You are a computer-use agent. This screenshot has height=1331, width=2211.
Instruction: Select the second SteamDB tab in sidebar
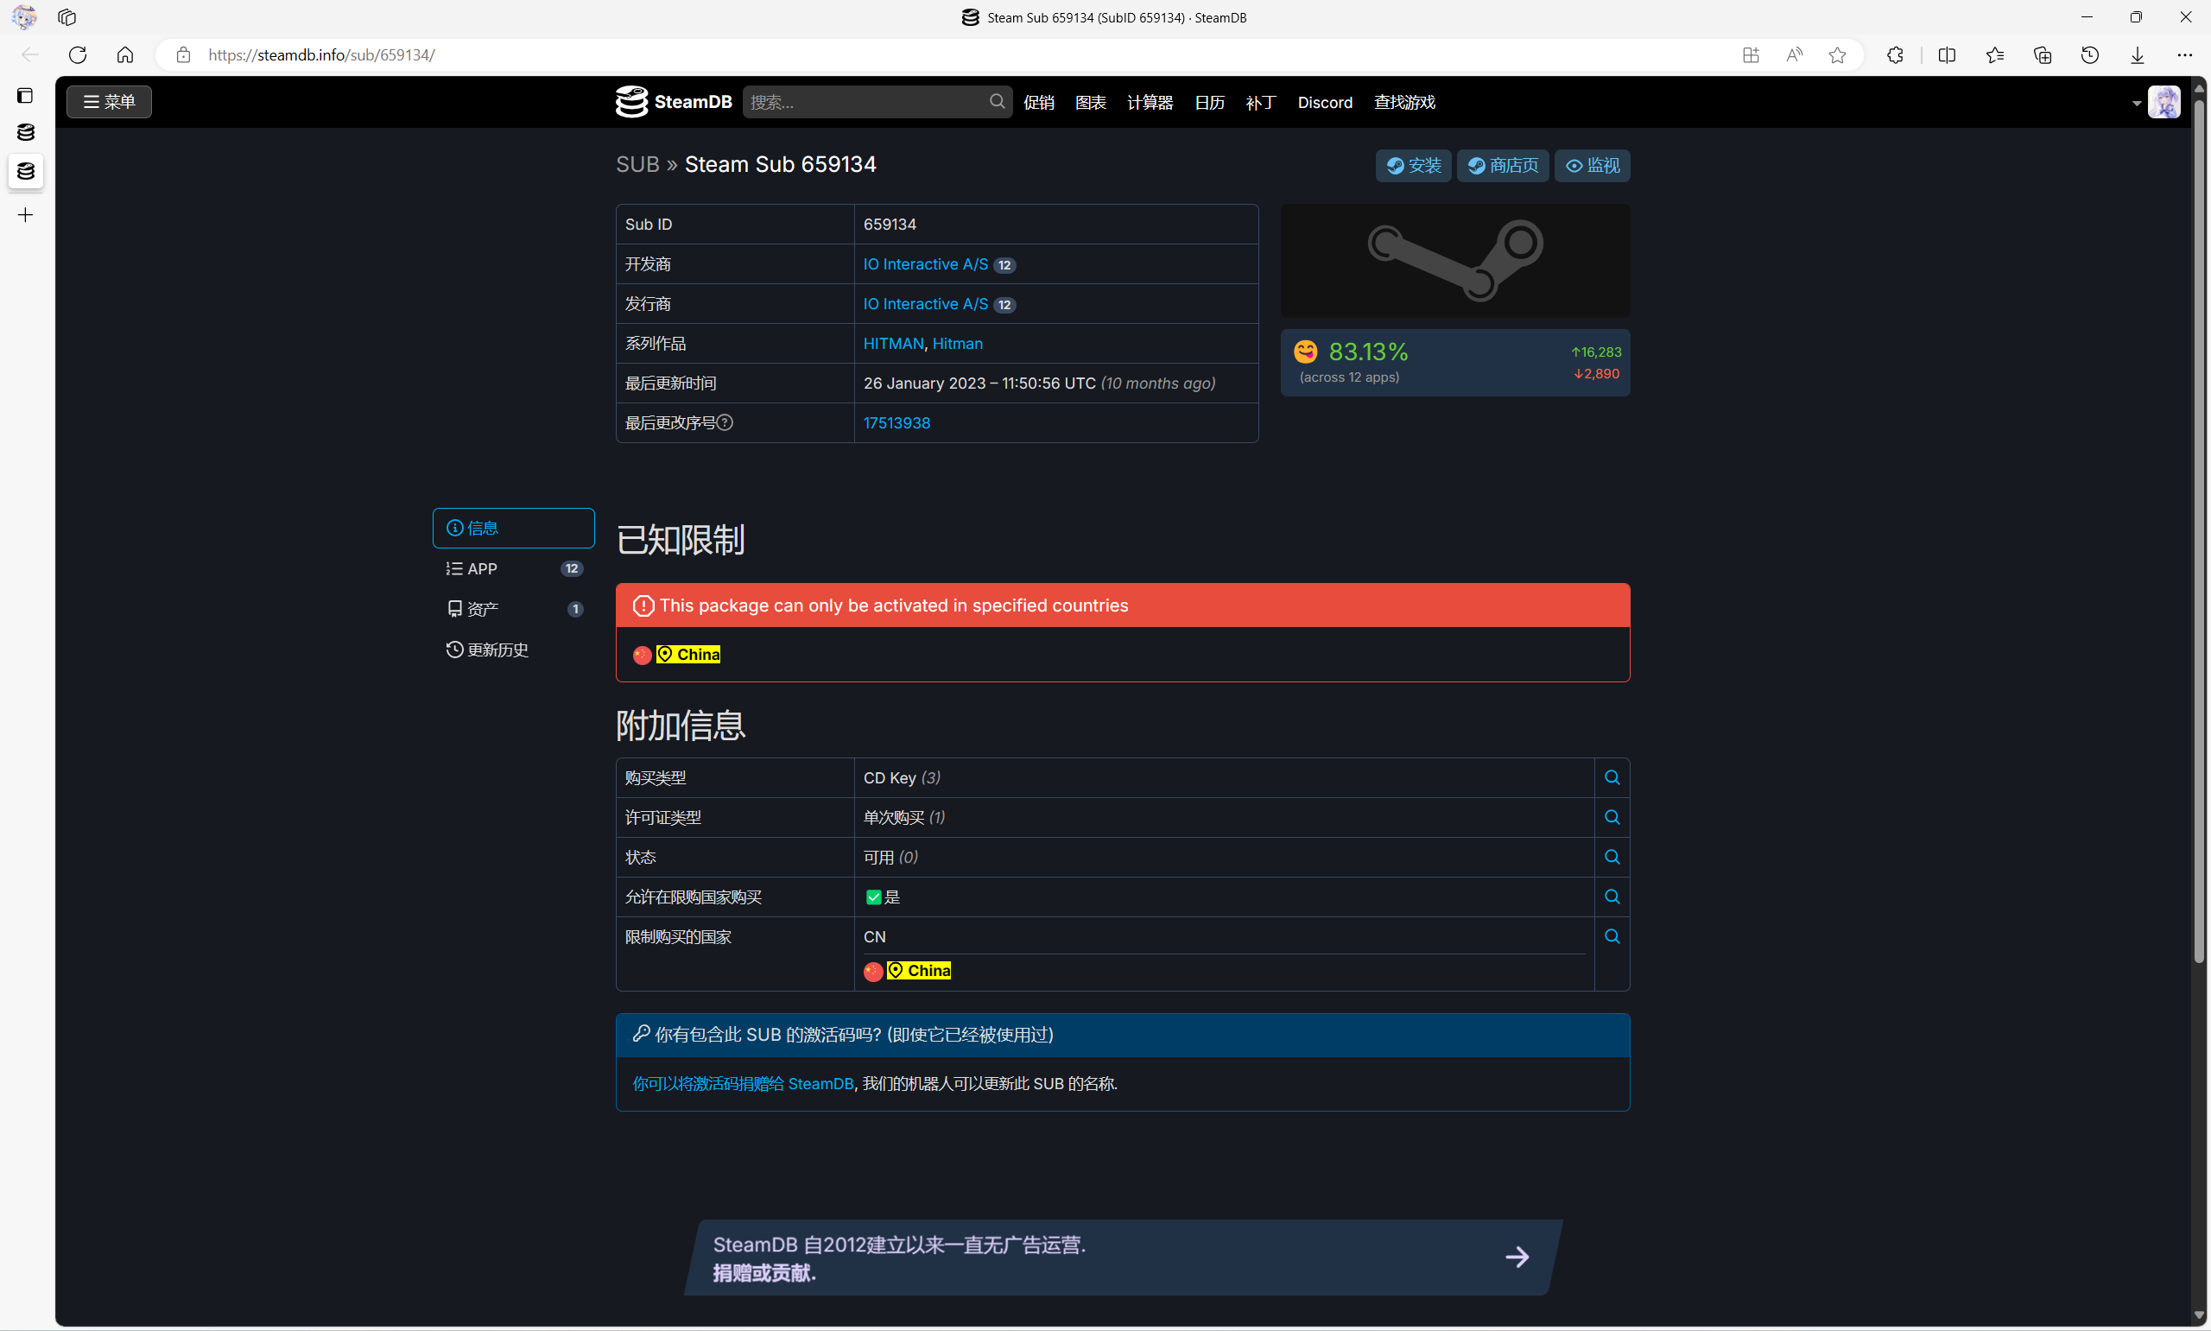pos(25,170)
